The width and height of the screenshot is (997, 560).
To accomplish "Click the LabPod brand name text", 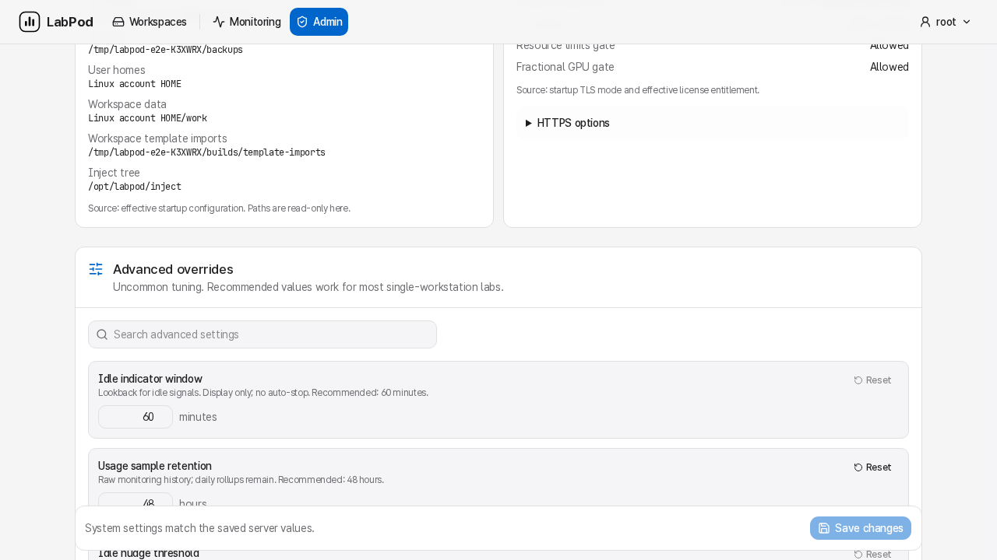I will click(70, 22).
